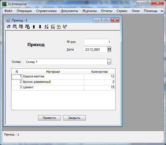The image size is (166, 145).
Task: Click the add row icon with plus
Action: (15, 27)
